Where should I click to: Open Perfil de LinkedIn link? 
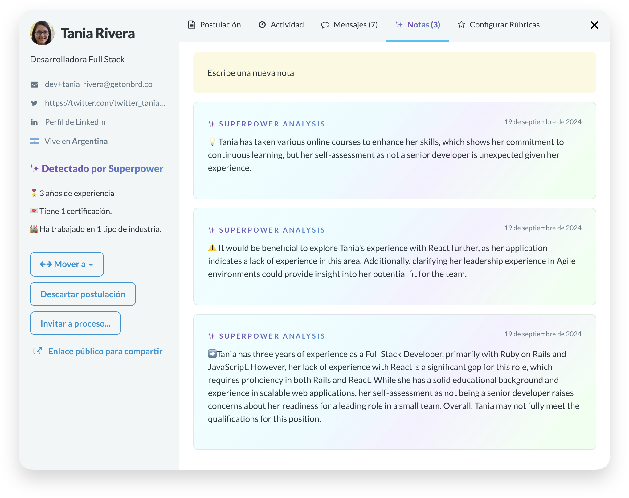pyautogui.click(x=75, y=122)
